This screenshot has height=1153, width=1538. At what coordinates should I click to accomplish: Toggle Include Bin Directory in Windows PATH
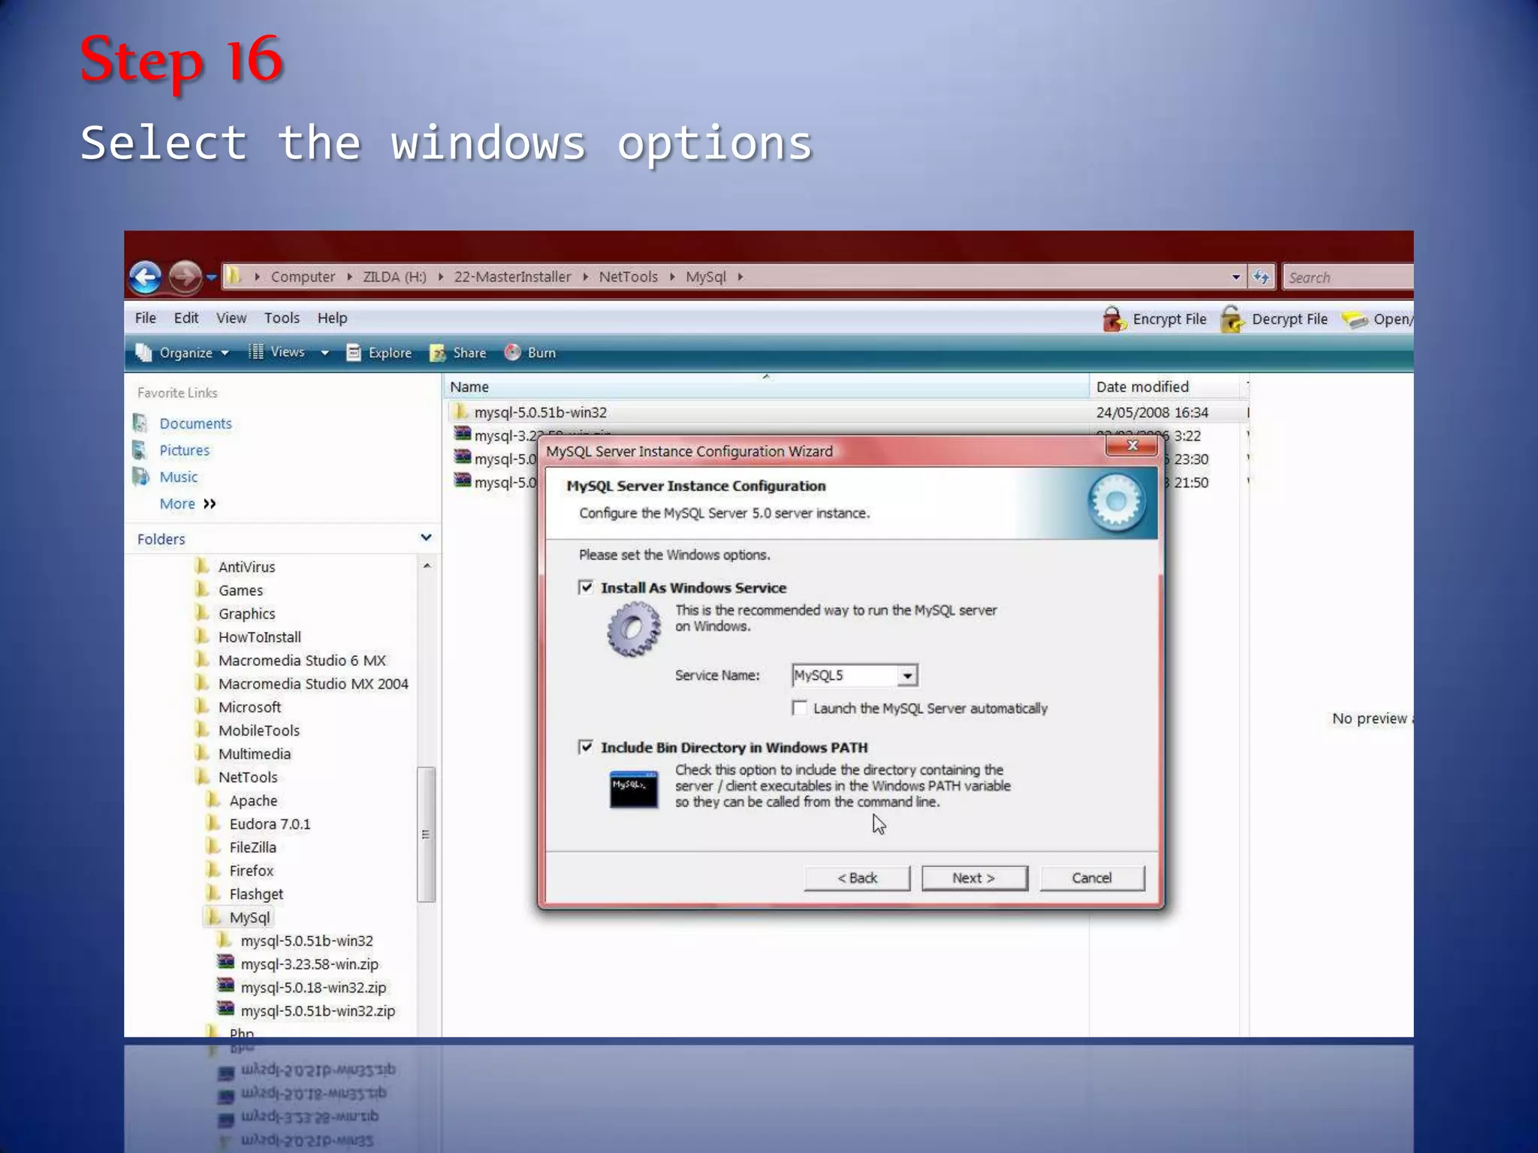[x=586, y=747]
